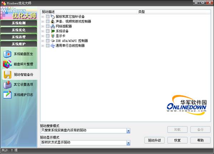This screenshot has width=214, height=154.
Task: Click 系统维护日志 notepad pencil icon
Action: click(7, 95)
